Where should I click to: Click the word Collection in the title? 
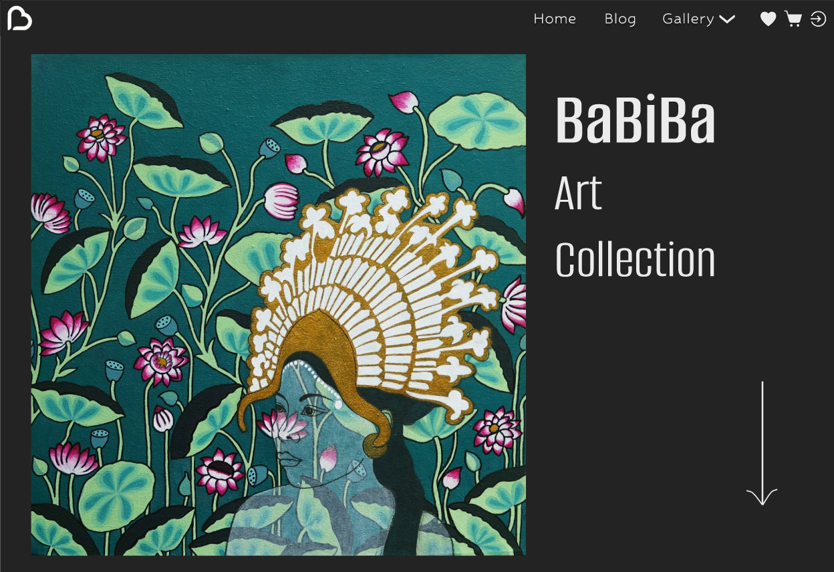636,260
